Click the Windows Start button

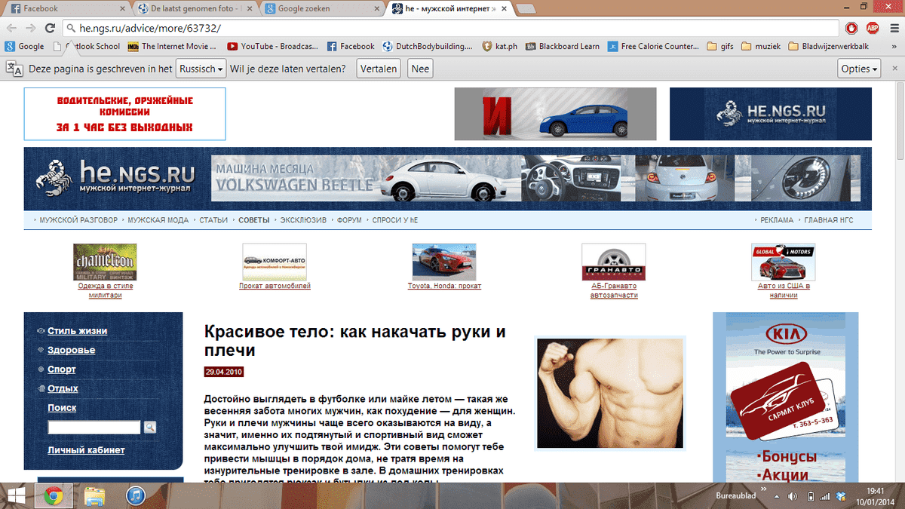pyautogui.click(x=17, y=495)
